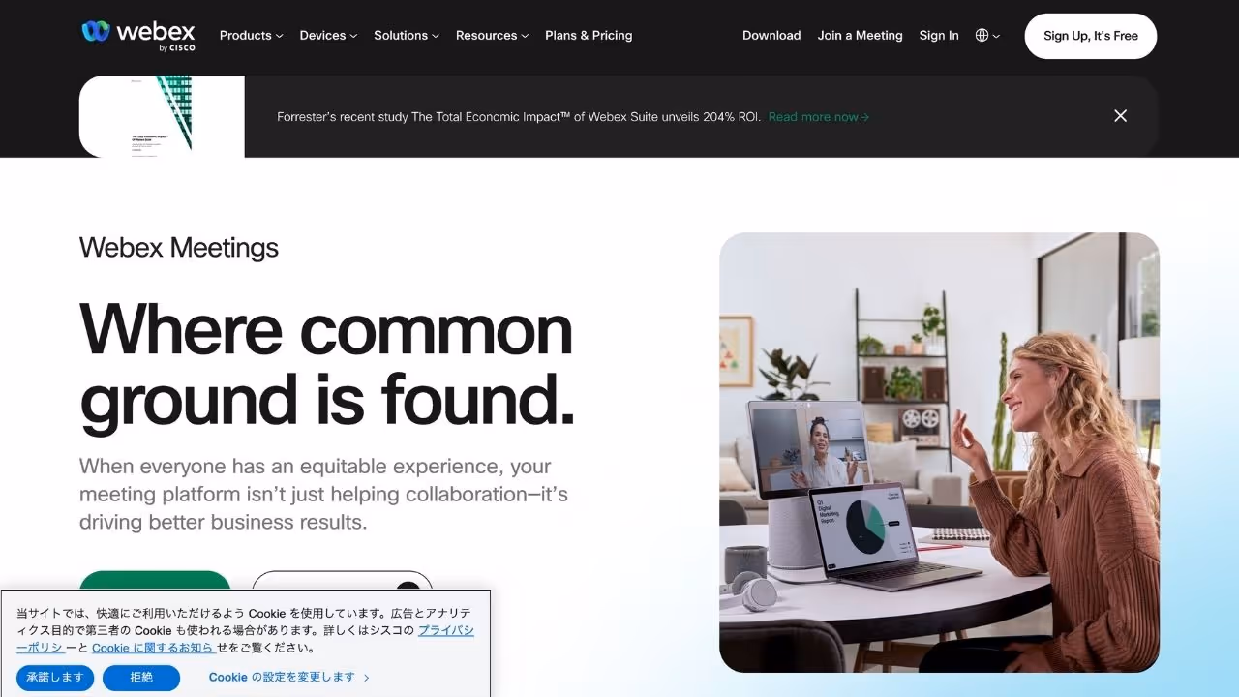Image resolution: width=1239 pixels, height=697 pixels.
Task: Expand the Devices dropdown menu
Action: (328, 36)
